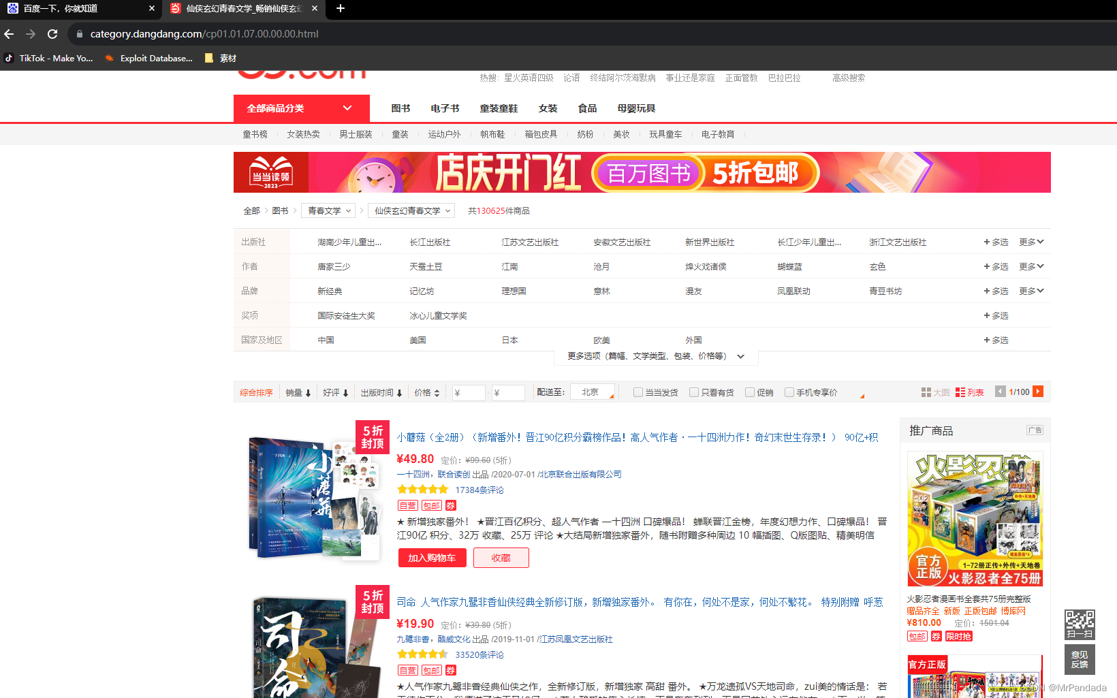Sort by 销量
Viewport: 1117px width, 698px height.
pyautogui.click(x=298, y=393)
